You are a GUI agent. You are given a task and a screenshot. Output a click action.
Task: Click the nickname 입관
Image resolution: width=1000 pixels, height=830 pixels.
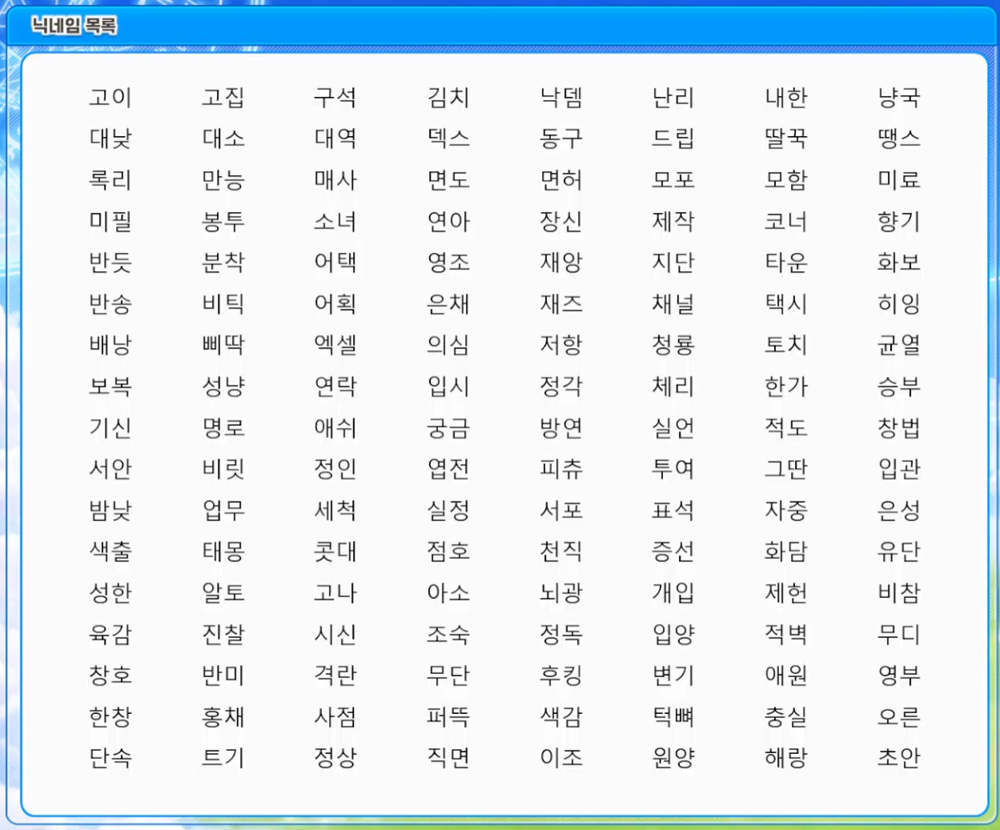click(899, 469)
